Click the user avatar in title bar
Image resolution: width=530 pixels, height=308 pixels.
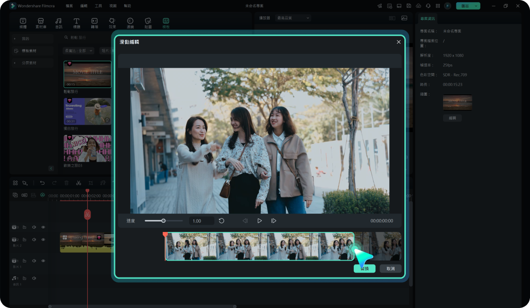coord(448,6)
